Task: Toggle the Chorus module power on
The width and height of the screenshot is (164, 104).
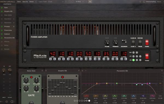Action: 2,41
